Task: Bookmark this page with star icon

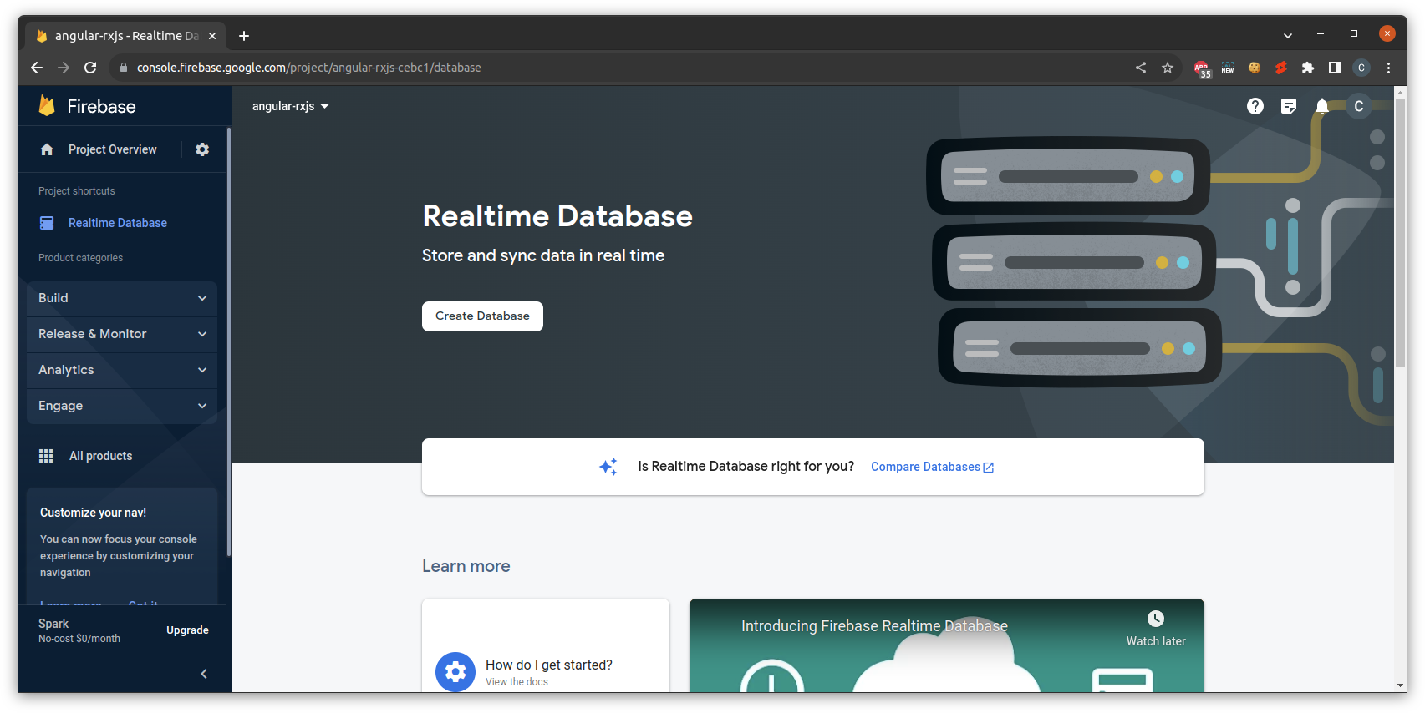Action: [x=1168, y=68]
